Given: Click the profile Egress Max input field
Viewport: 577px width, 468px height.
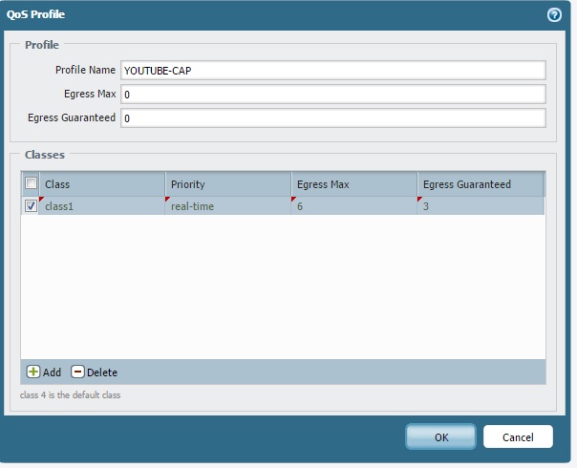Looking at the screenshot, I should (332, 94).
